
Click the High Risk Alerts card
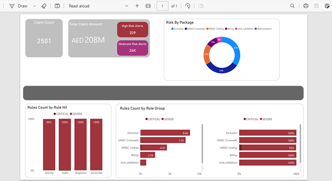click(133, 29)
